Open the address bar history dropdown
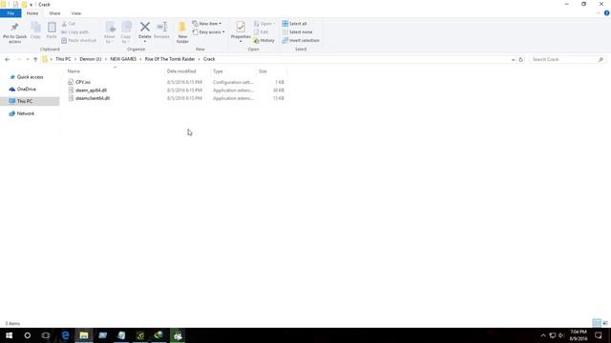Image resolution: width=611 pixels, height=343 pixels. [513, 59]
